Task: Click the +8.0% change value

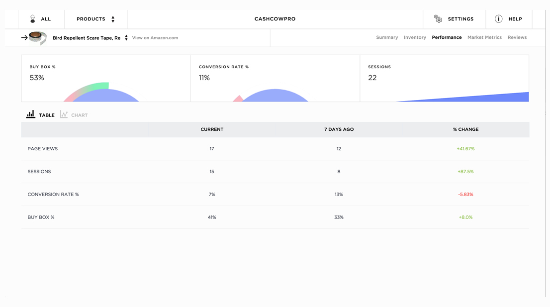Action: point(466,217)
